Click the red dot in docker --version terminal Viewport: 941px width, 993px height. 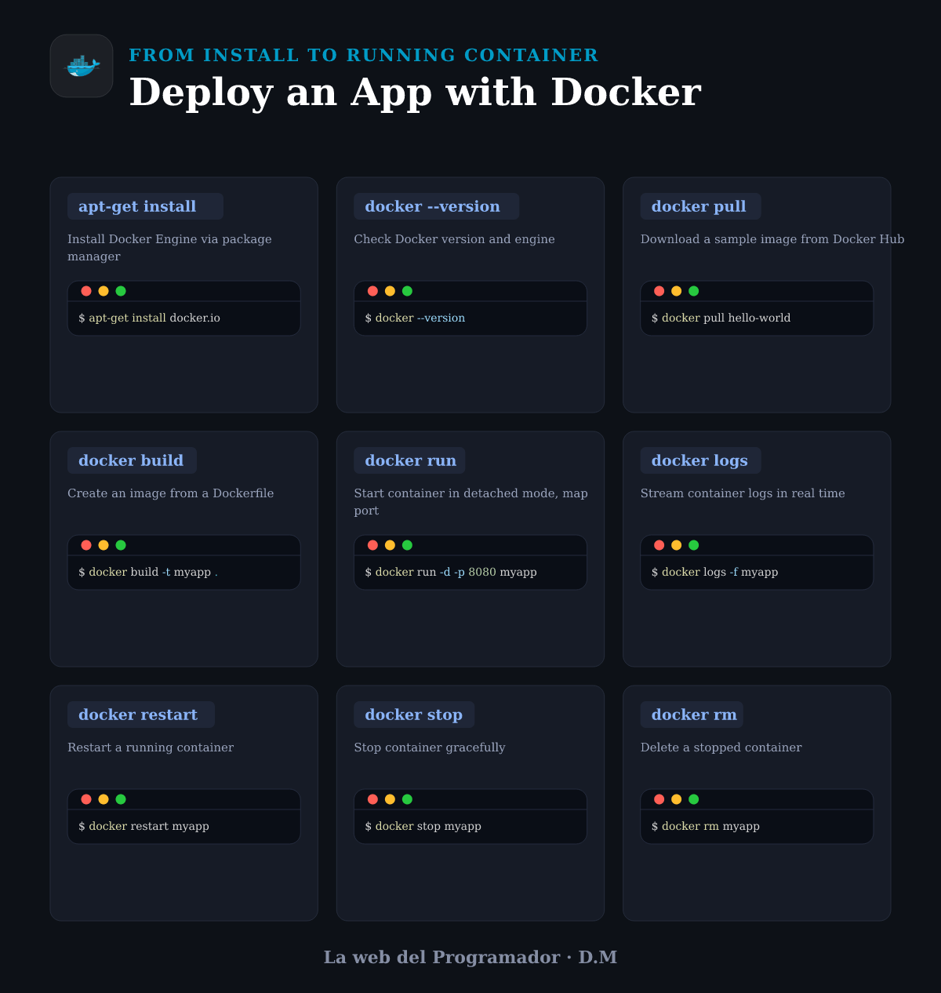372,291
